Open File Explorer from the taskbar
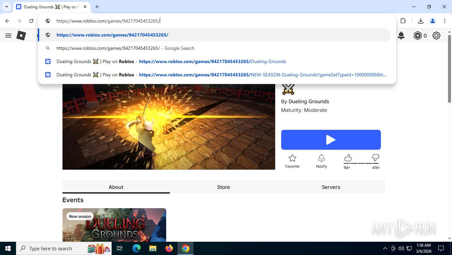Image resolution: width=452 pixels, height=255 pixels. [x=153, y=248]
